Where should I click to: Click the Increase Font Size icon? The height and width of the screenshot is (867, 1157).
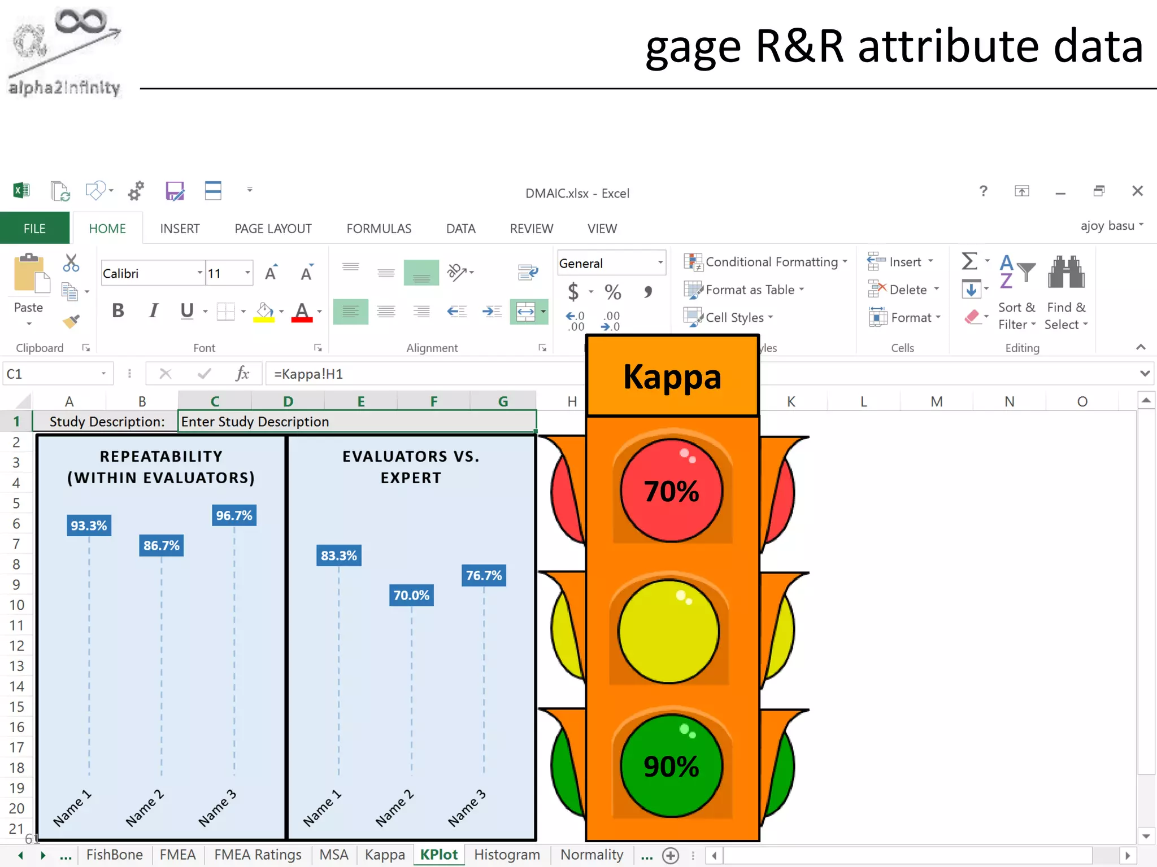tap(272, 273)
